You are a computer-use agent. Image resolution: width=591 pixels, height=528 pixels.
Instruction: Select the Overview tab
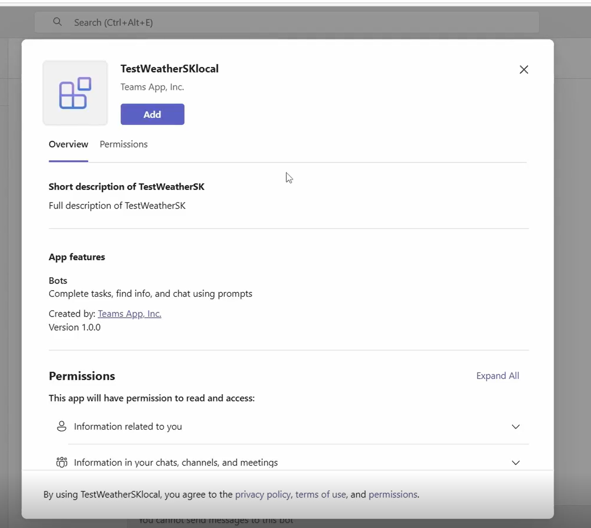68,144
